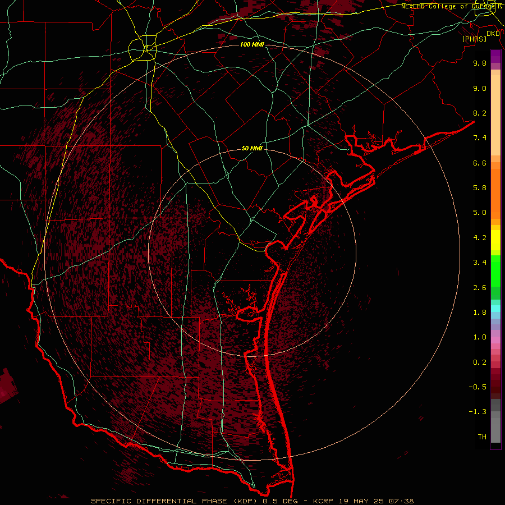Pick the pink band on the color bar

[495, 340]
